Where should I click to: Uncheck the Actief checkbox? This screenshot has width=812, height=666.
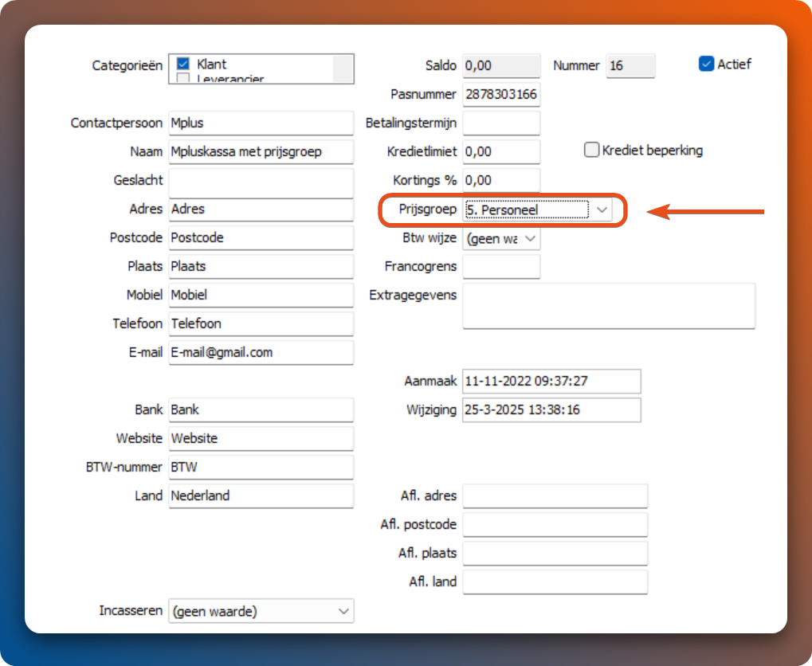click(x=706, y=65)
